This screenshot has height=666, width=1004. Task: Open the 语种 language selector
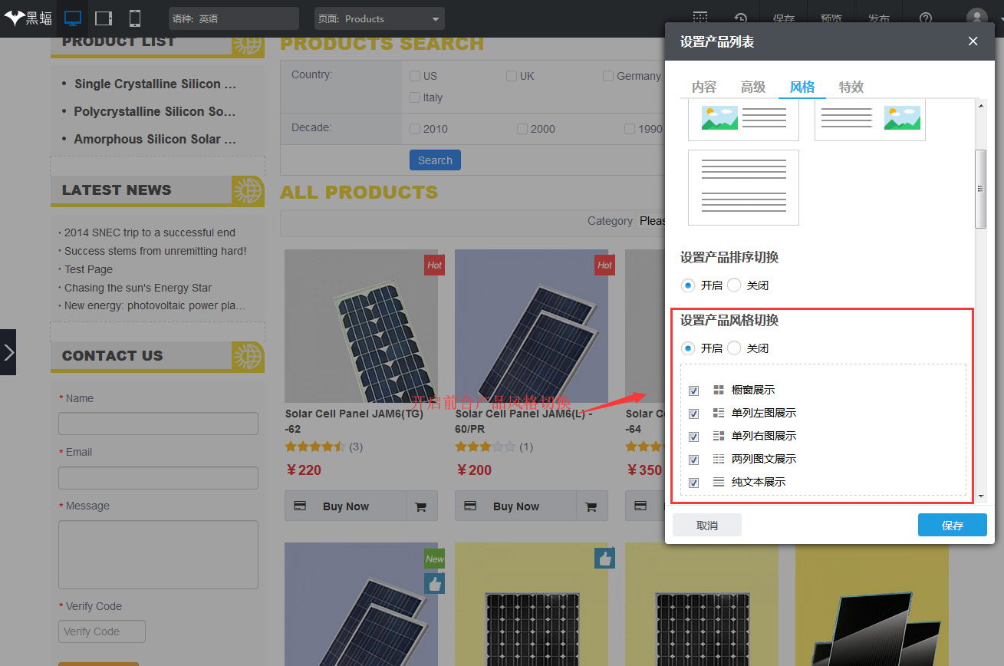point(233,18)
